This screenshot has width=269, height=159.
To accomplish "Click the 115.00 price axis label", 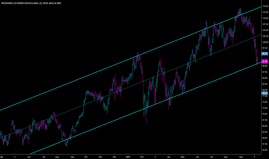I will [x=265, y=6].
